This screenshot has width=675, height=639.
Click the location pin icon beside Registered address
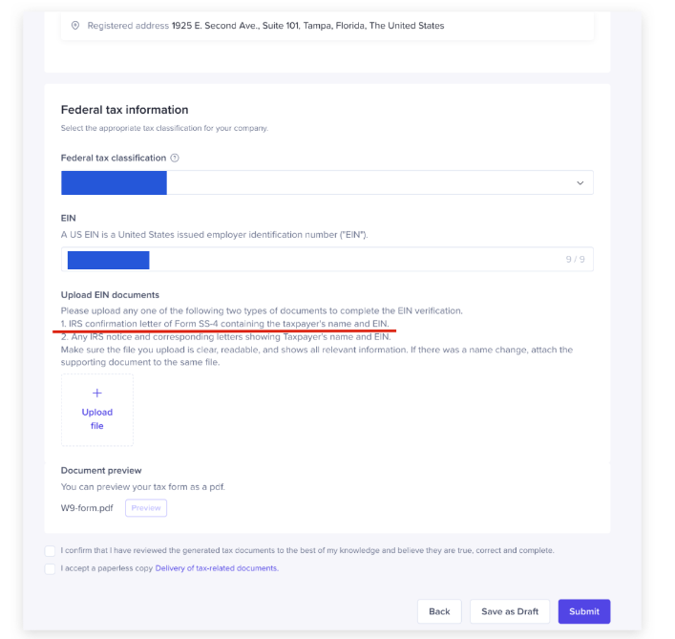76,26
